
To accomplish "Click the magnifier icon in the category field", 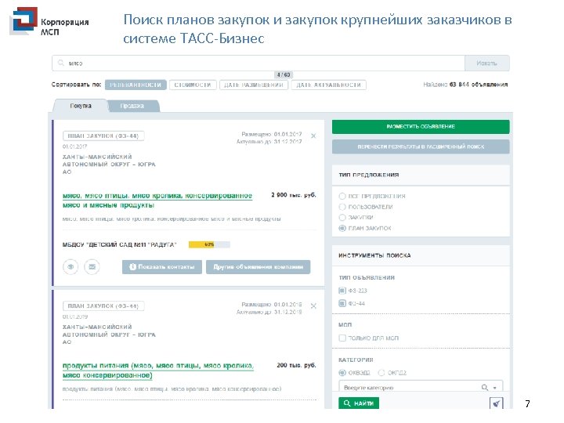I will (x=485, y=388).
